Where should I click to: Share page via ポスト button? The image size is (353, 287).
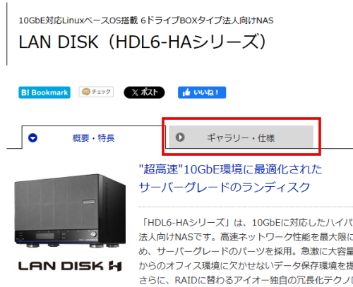[144, 92]
